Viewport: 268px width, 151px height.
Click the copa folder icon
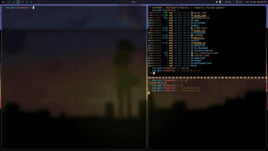pyautogui.click(x=192, y=20)
